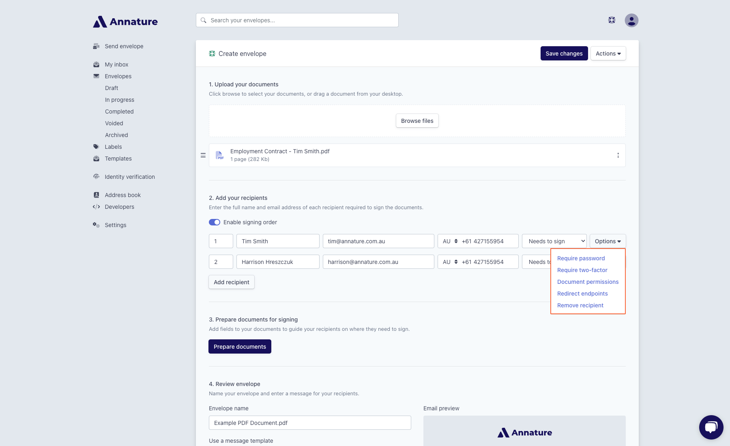Click the My inbox sidebar icon
730x446 pixels.
tap(96, 64)
